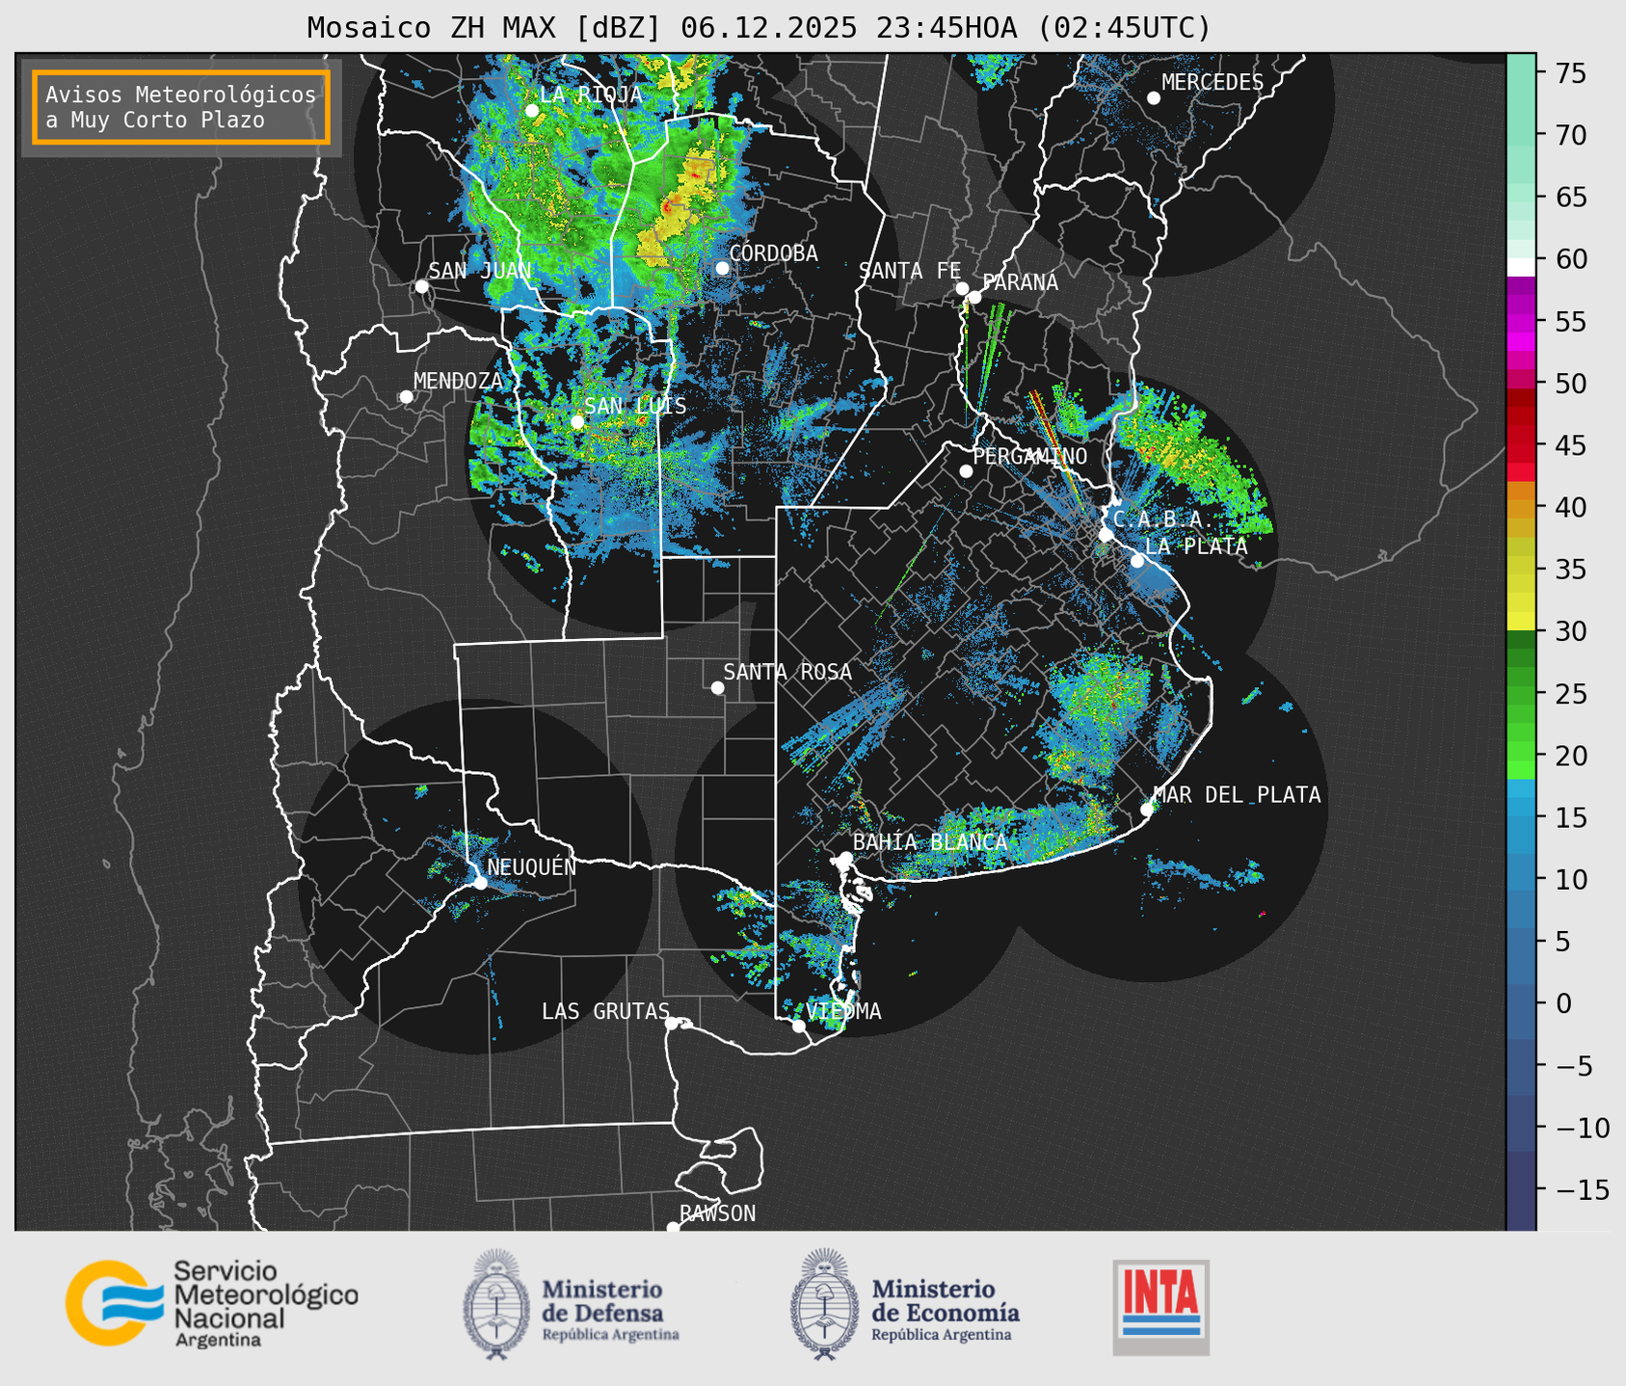
Task: Click the SANTA ROSA map label
Action: 787,672
